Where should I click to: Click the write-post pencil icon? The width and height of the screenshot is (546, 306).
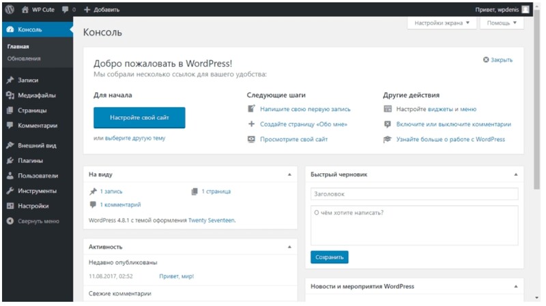tap(251, 109)
